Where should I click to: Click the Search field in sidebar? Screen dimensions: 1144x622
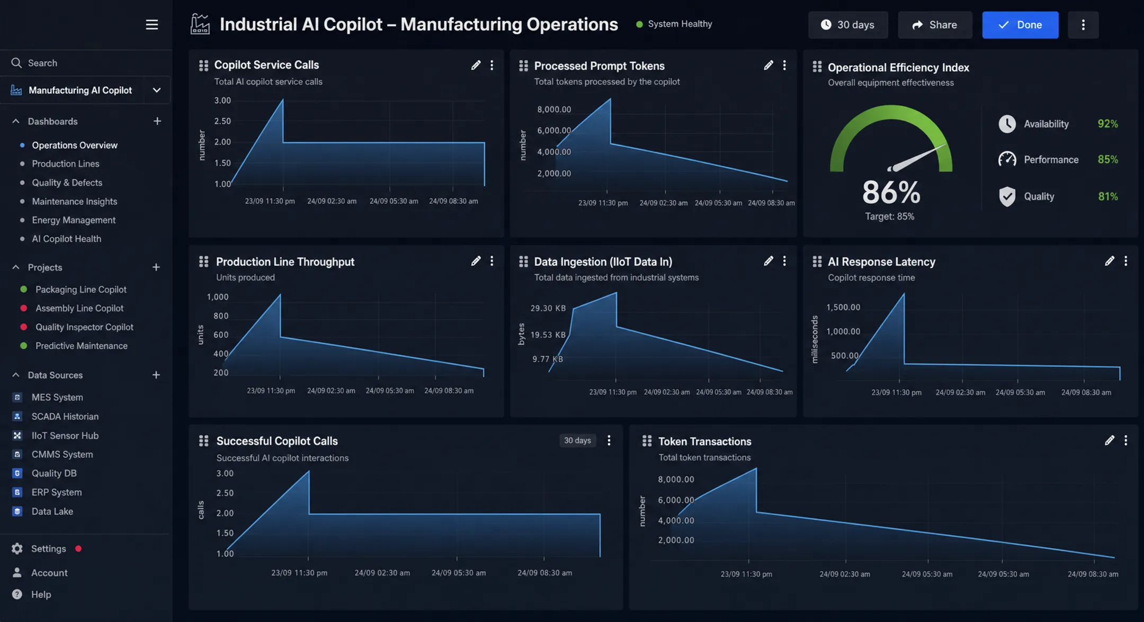[86, 63]
